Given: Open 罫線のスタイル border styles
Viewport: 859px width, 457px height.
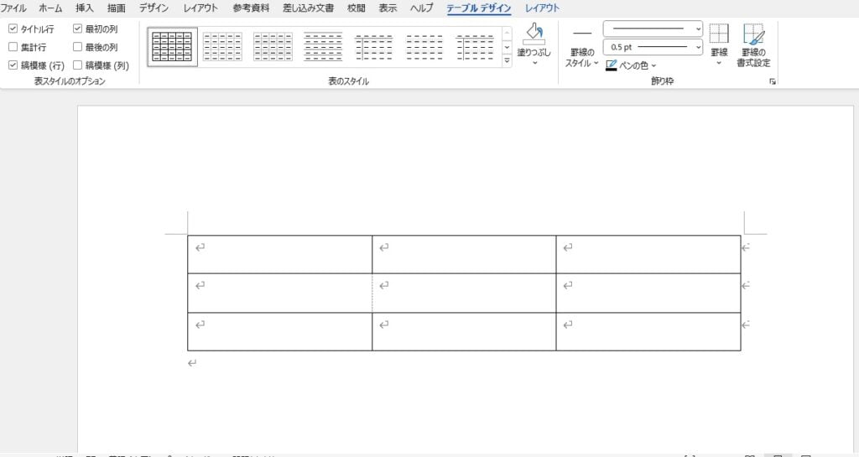Looking at the screenshot, I should 582,46.
